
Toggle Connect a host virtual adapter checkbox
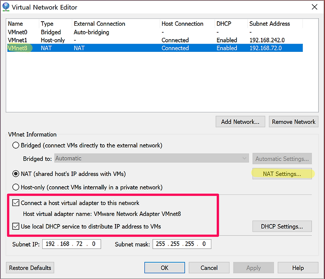click(x=16, y=203)
